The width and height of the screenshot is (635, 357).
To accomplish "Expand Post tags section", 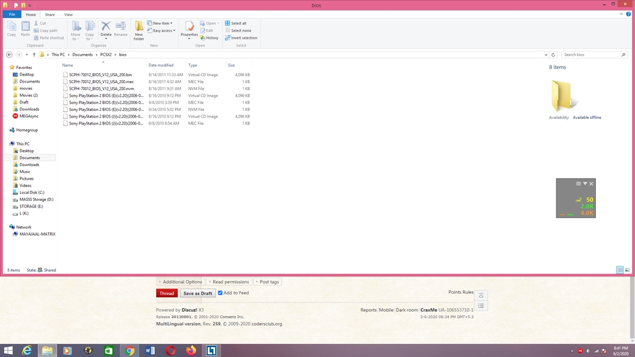I will coord(267,282).
